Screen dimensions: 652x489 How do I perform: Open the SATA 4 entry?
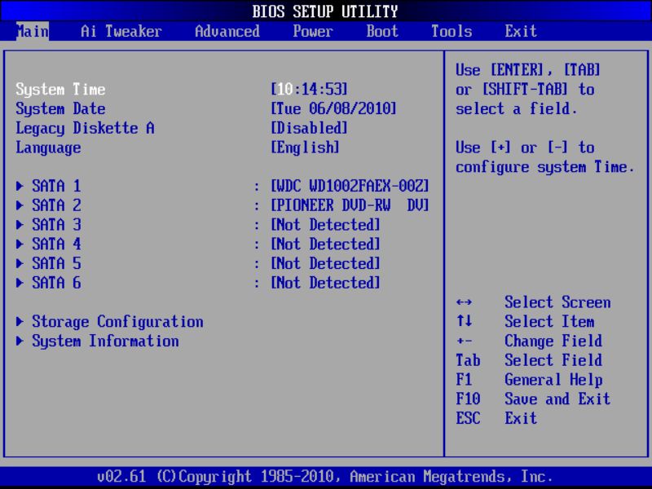(56, 244)
